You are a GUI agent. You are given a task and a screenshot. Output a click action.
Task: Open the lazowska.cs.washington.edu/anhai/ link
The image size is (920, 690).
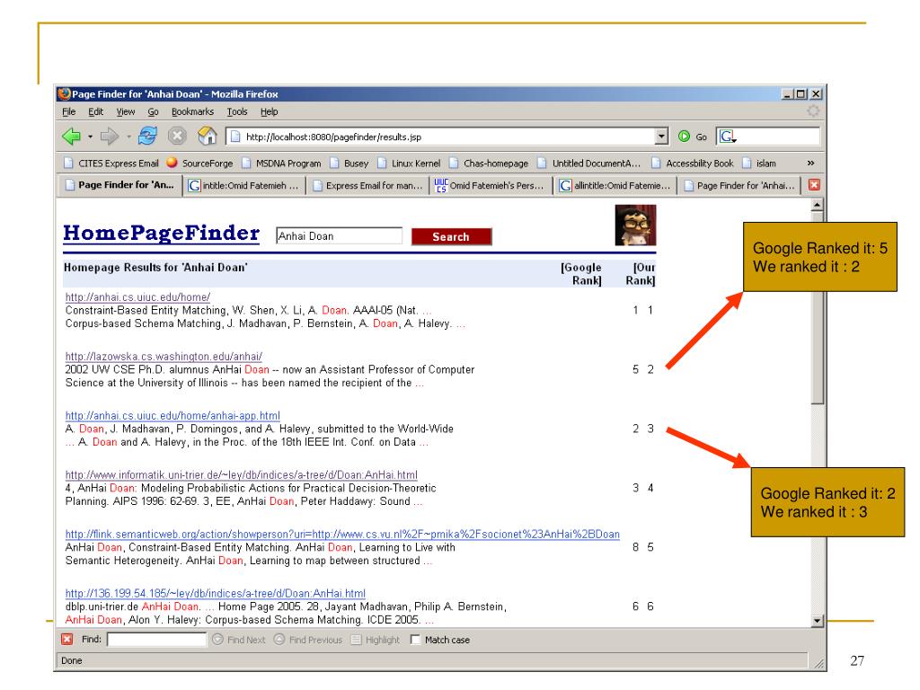tap(164, 356)
